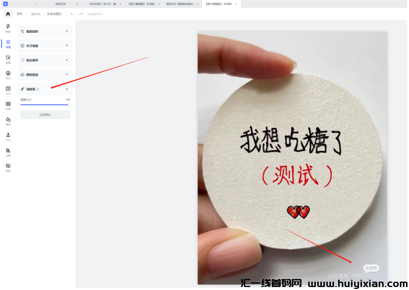Open the 模板 (templates) sidebar panel
Image resolution: width=409 pixels, height=290 pixels.
8,28
